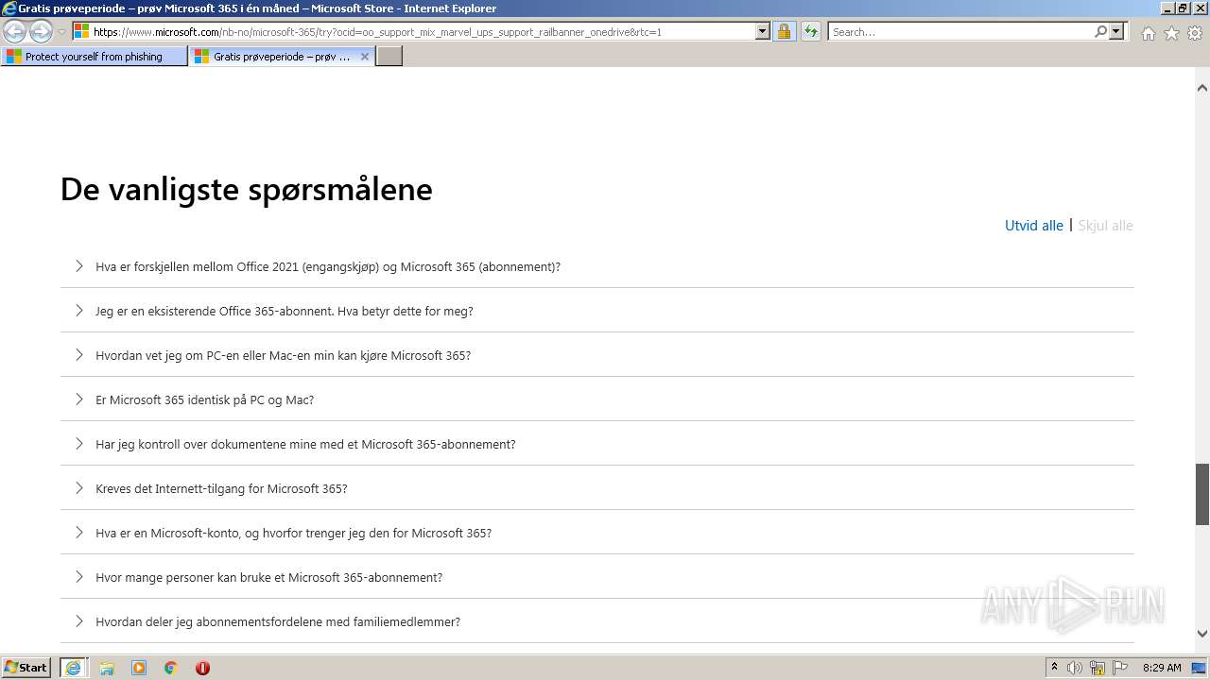The height and width of the screenshot is (680, 1210).
Task: Expand 'Har jeg kontroll over dokumentene mine' question
Action: [x=597, y=444]
